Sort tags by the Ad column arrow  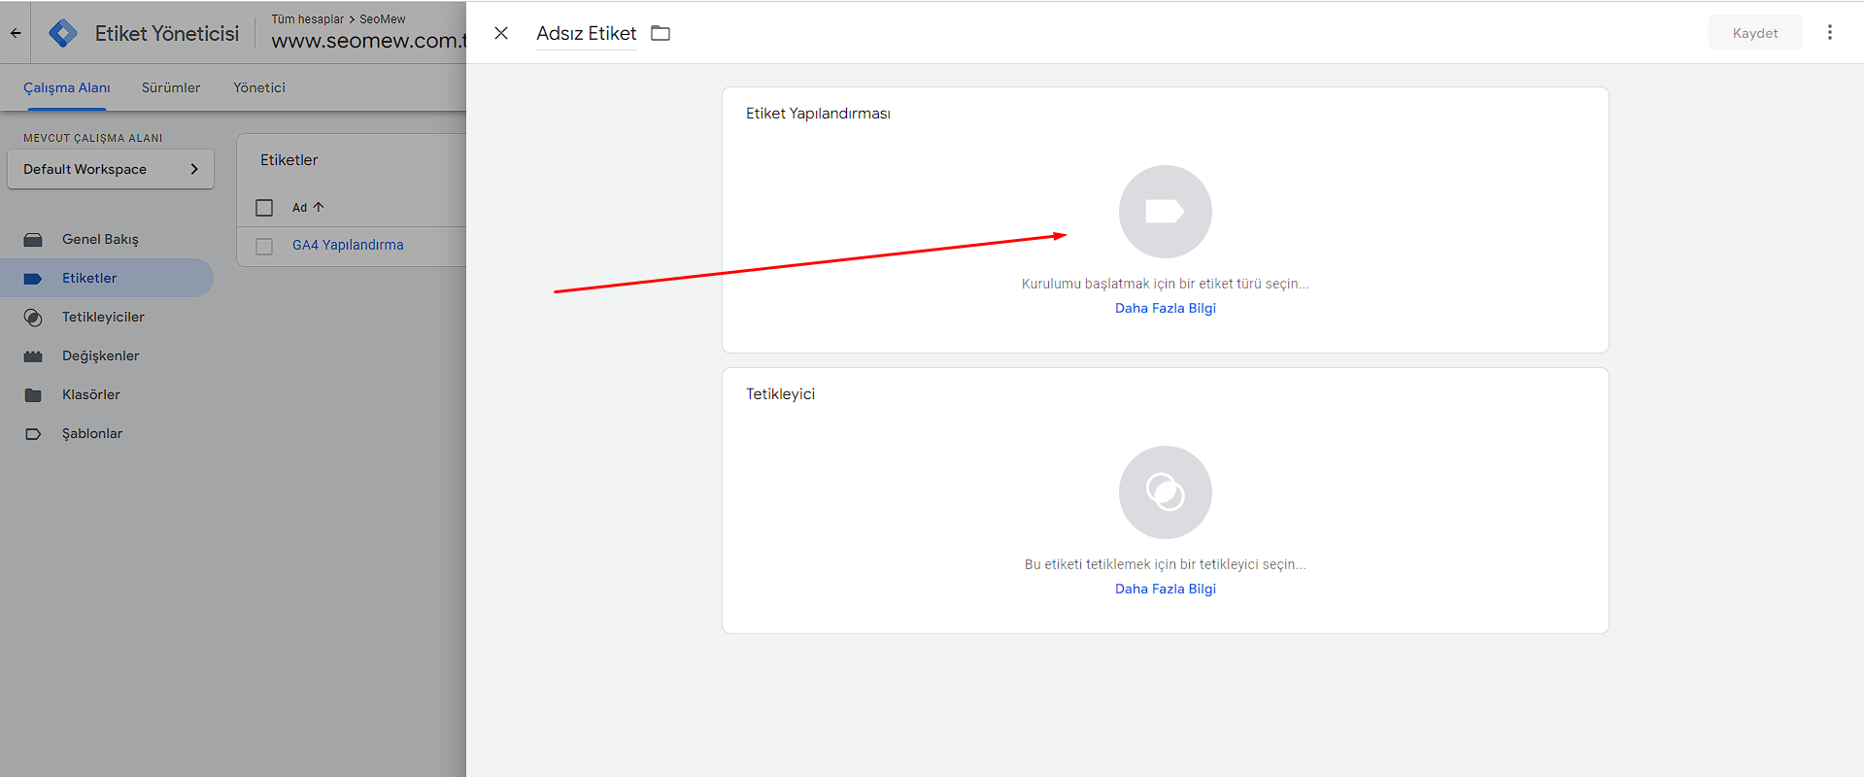pos(318,208)
